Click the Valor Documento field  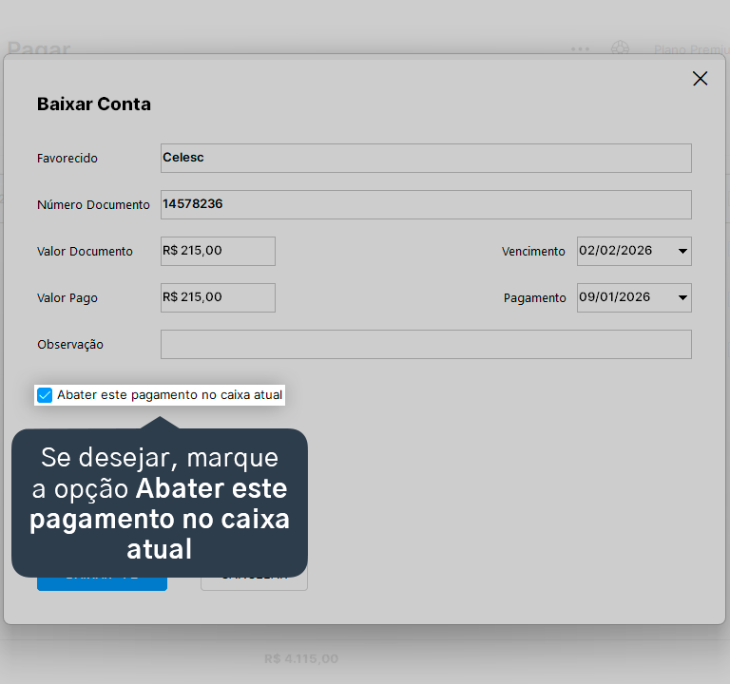(x=218, y=251)
